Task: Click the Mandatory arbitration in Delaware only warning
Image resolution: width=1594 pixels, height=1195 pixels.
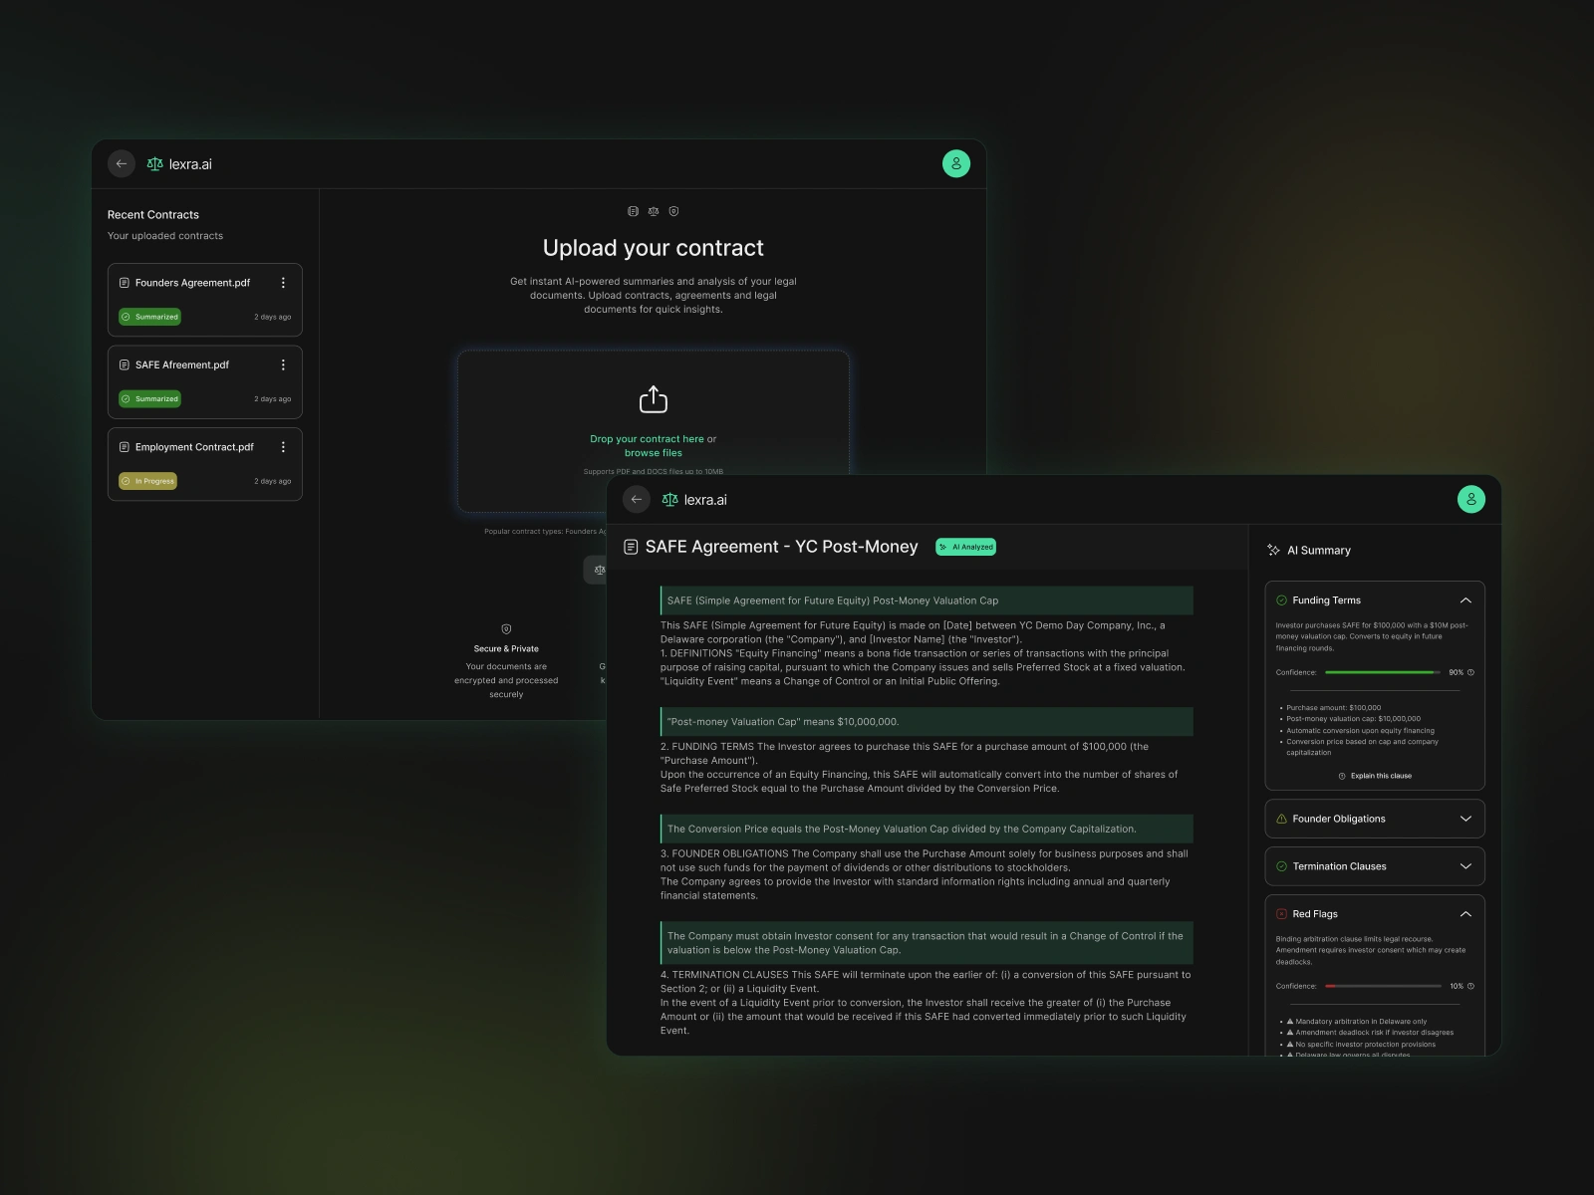Action: [x=1357, y=1022]
